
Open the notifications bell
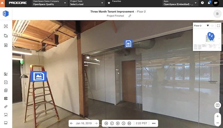click(209, 3)
